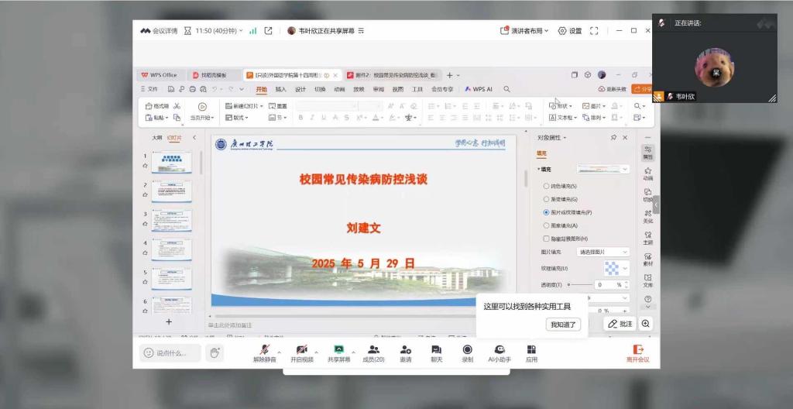Viewport: 793px width, 409px height.
Task: Switch to the 插入 ribbon tab
Action: [280, 89]
